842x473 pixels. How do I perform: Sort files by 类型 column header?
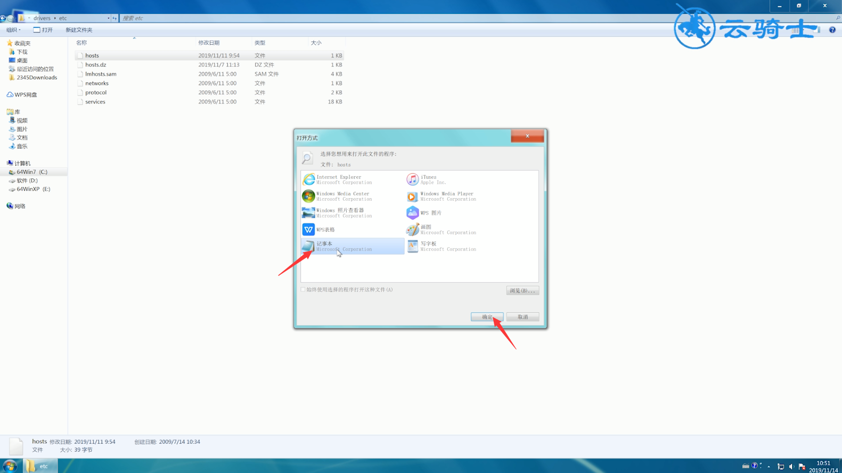point(280,43)
